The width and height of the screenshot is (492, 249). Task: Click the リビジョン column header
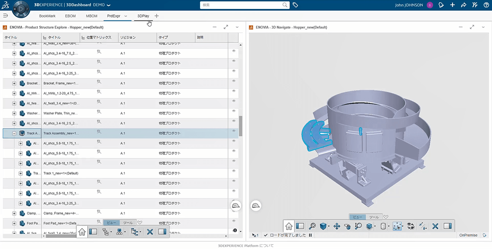click(137, 37)
